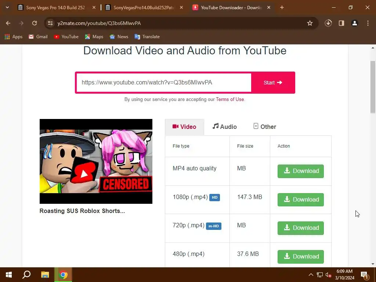Click the File type column header
The width and height of the screenshot is (376, 282).
point(181,146)
